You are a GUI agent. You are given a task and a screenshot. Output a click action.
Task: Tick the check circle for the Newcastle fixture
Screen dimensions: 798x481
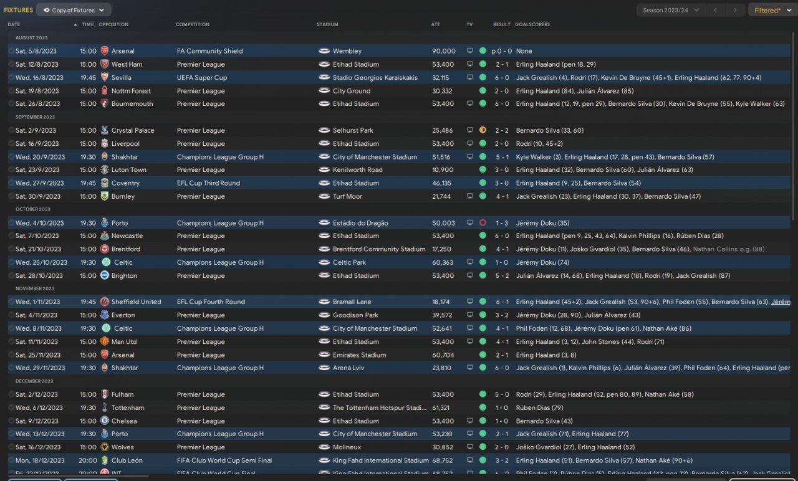point(11,236)
